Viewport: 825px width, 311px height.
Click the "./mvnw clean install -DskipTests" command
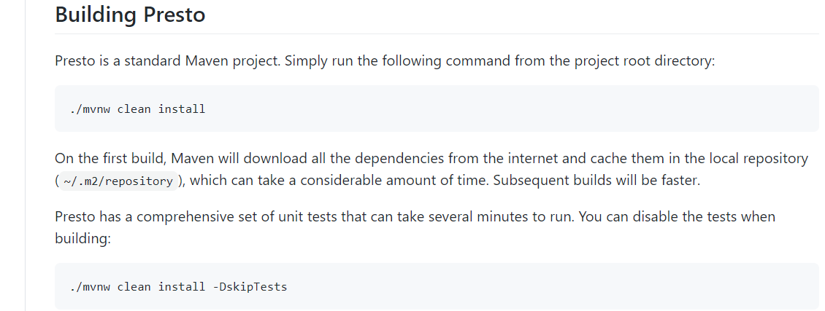[178, 286]
